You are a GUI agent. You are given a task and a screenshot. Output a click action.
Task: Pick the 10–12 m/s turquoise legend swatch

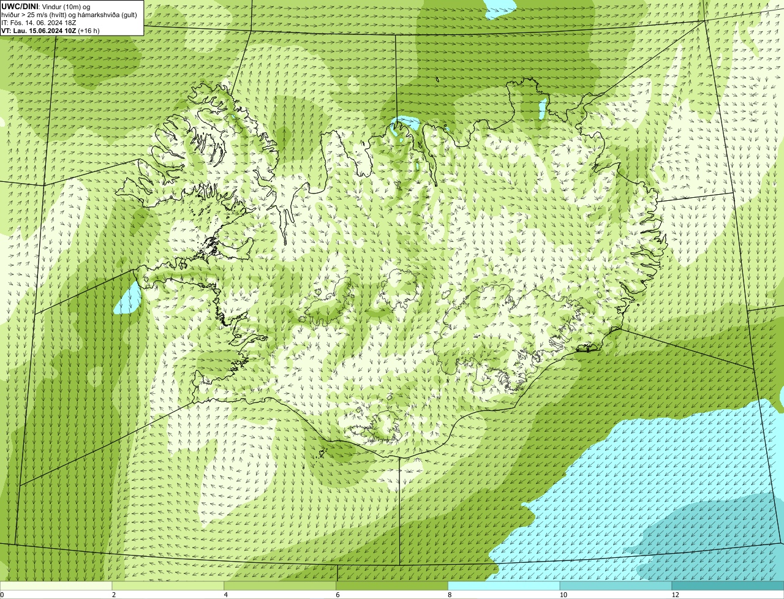click(x=616, y=586)
